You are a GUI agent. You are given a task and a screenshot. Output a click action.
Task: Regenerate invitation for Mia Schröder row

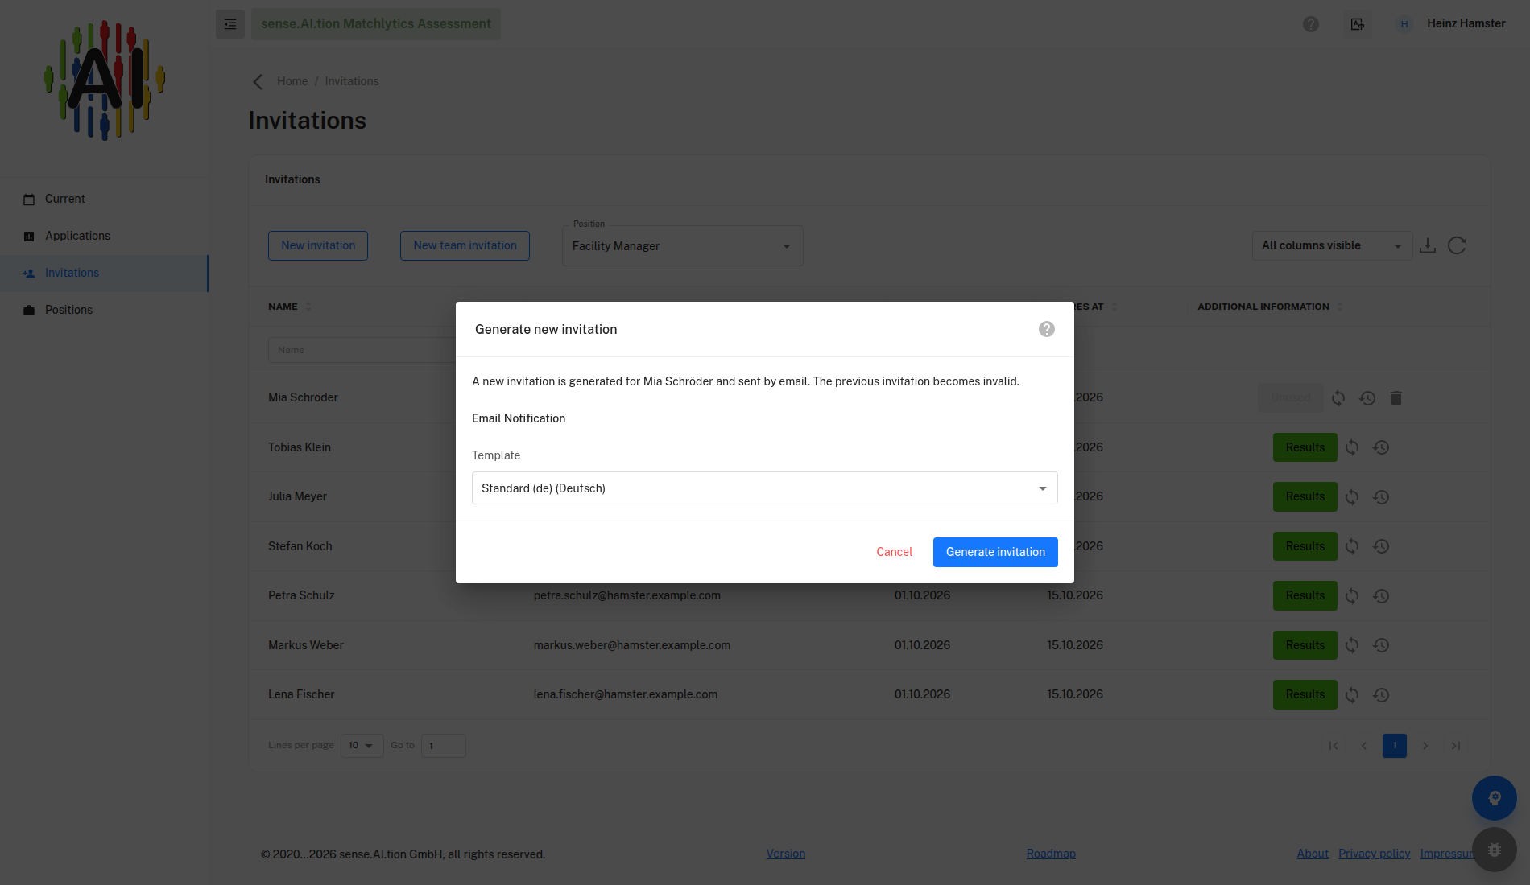1338,398
